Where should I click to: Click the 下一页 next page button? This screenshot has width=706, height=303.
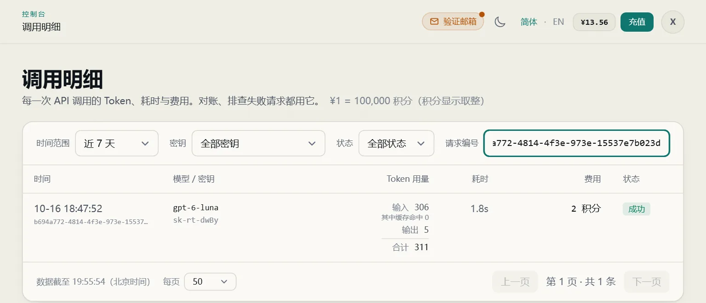click(x=647, y=281)
